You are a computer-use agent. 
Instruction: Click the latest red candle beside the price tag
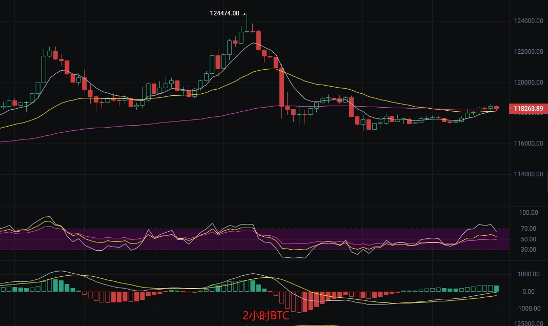(496, 108)
